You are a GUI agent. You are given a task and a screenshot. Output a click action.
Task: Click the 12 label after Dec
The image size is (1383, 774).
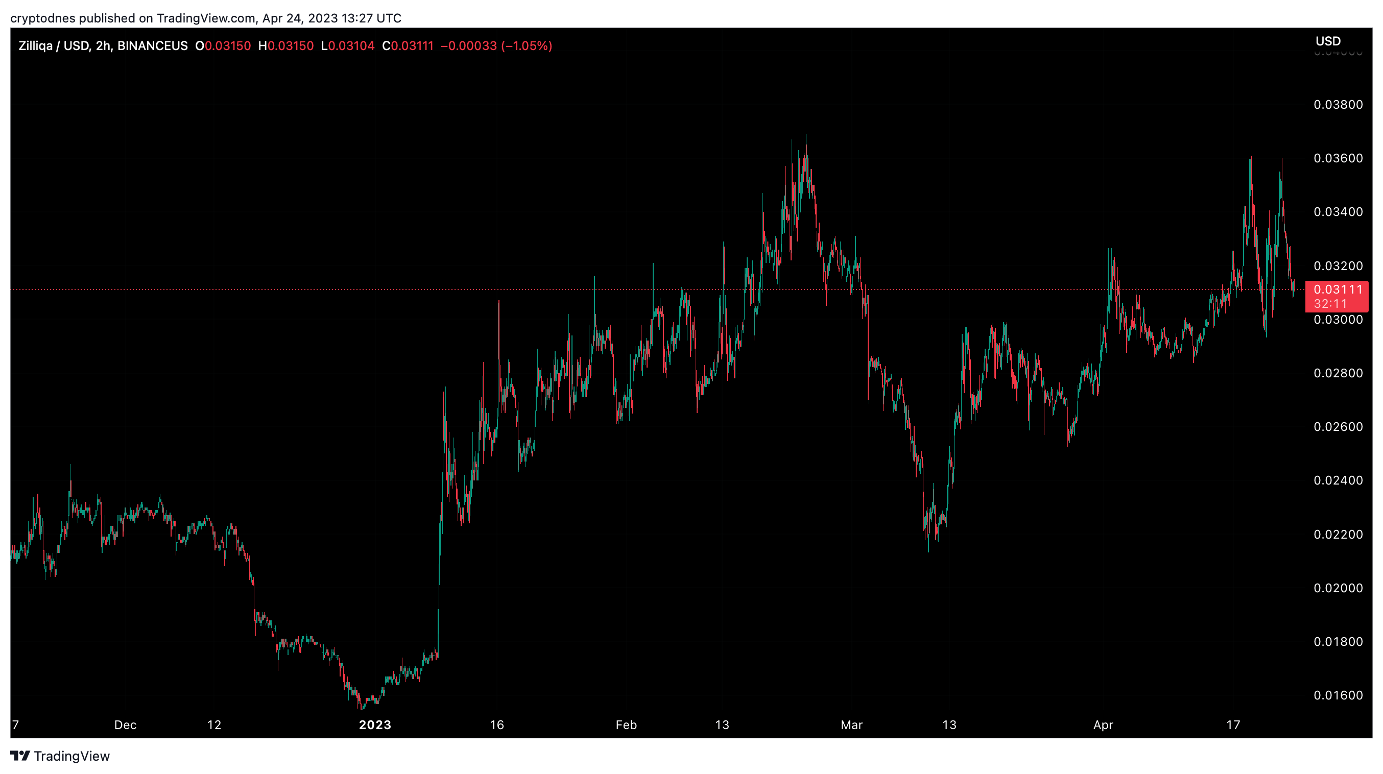tap(214, 725)
